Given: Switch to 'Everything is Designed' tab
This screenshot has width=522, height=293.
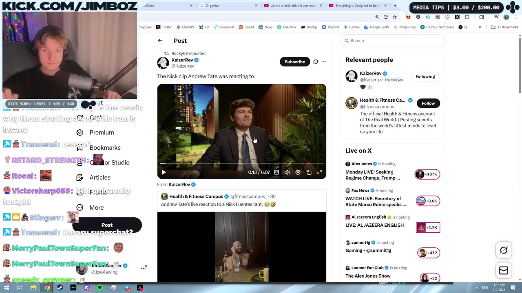Looking at the screenshot, I should coord(357,6).
